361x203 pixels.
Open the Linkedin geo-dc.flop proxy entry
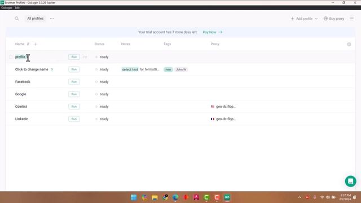coord(223,119)
